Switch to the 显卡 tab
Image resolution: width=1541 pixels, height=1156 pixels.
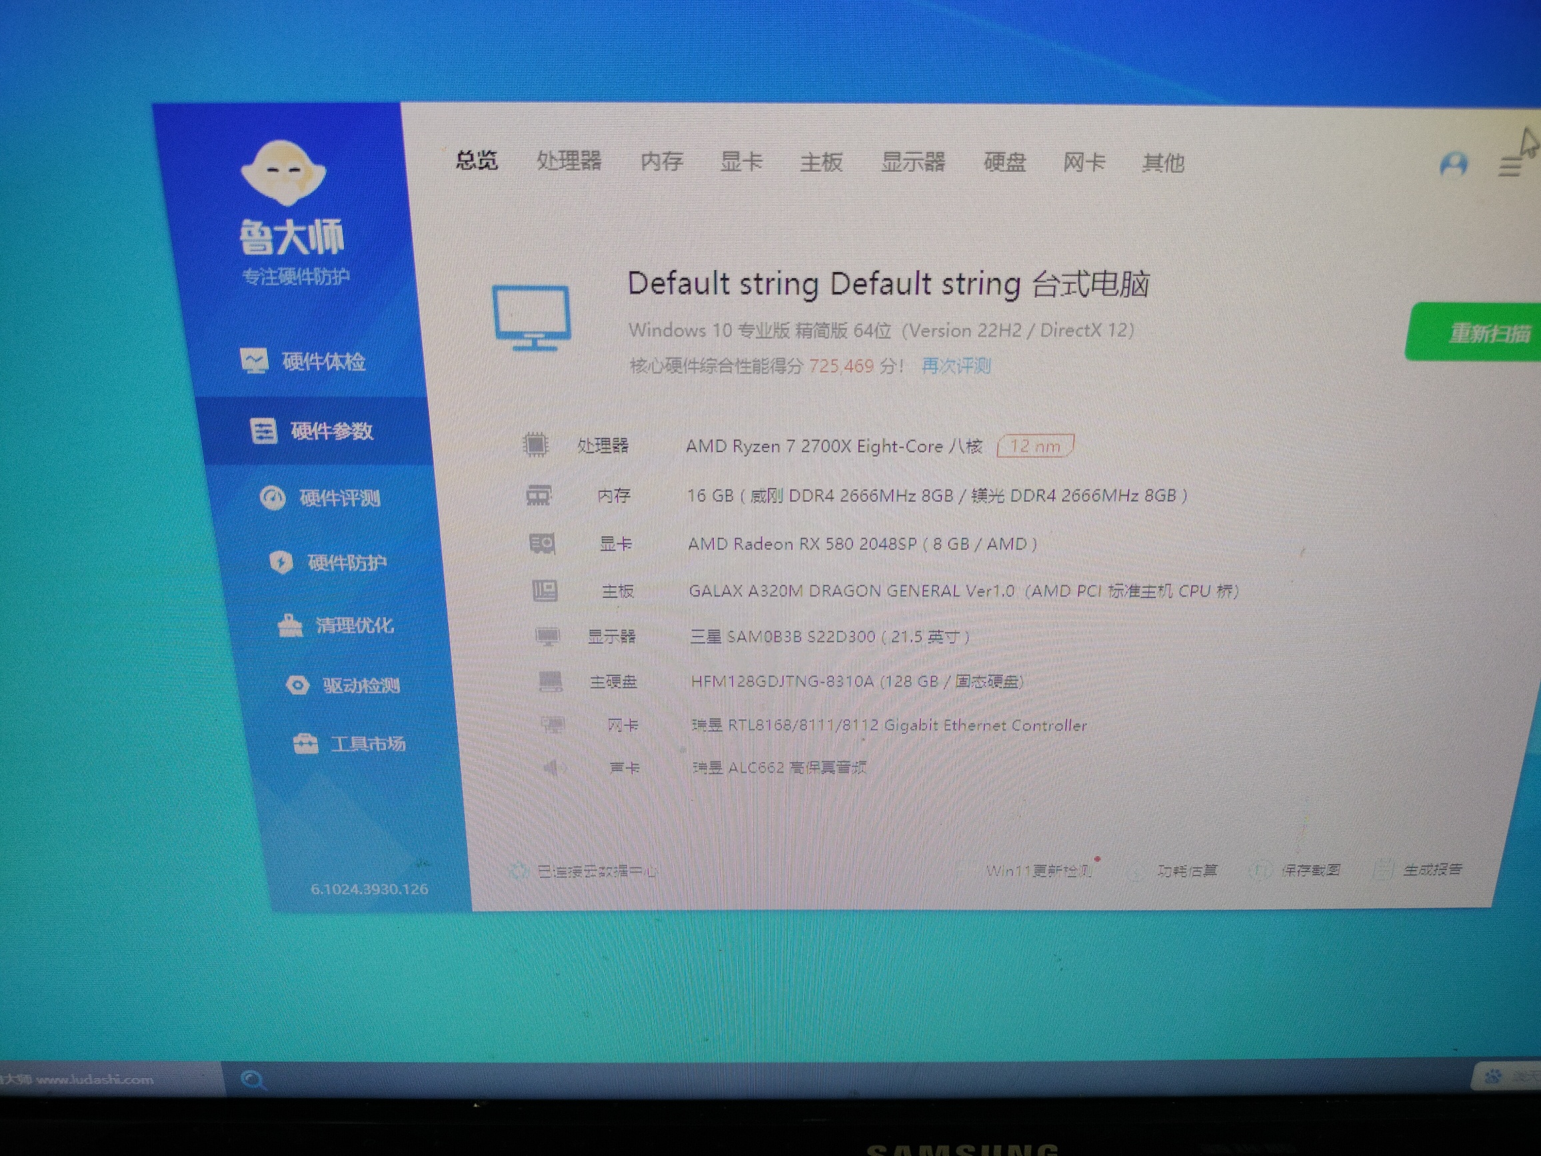point(741,161)
